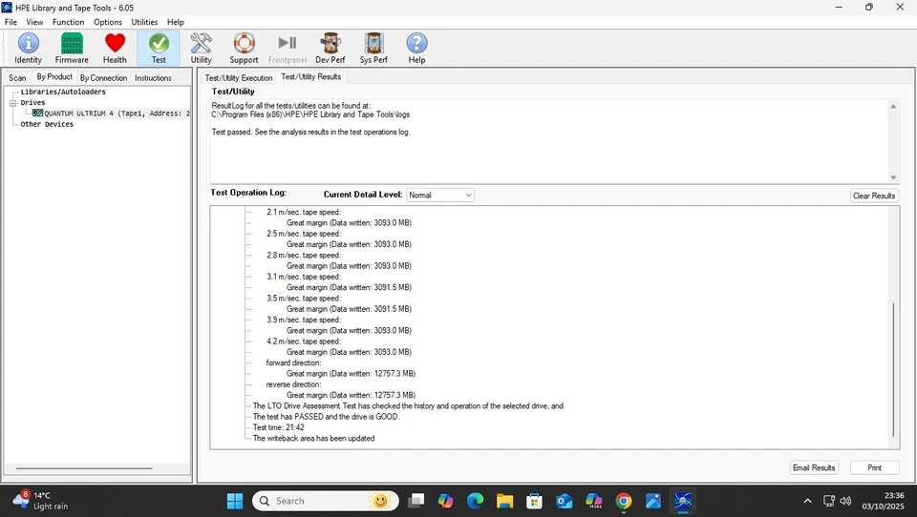Open the network tray icon
The image size is (917, 517).
pos(829,501)
